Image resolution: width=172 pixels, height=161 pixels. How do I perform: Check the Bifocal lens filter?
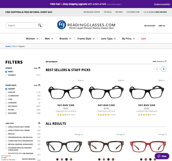point(6,134)
